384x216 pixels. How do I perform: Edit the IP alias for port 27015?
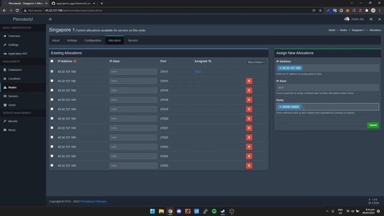(133, 81)
